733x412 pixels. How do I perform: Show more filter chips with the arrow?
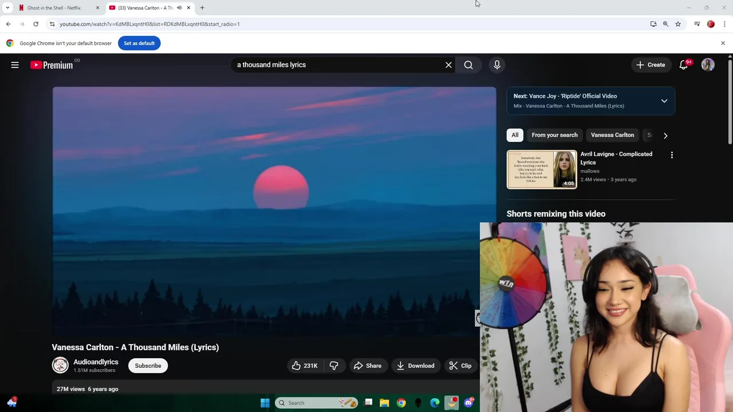pyautogui.click(x=665, y=136)
